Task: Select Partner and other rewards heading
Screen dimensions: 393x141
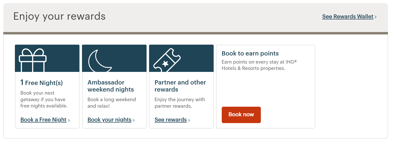Action: click(x=180, y=86)
